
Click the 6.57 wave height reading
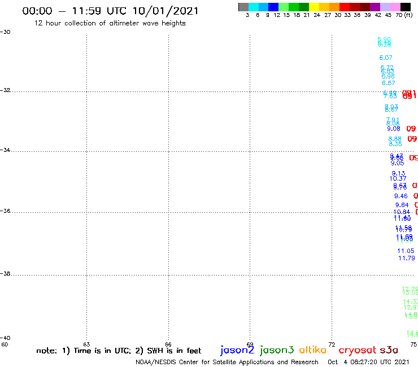[389, 83]
